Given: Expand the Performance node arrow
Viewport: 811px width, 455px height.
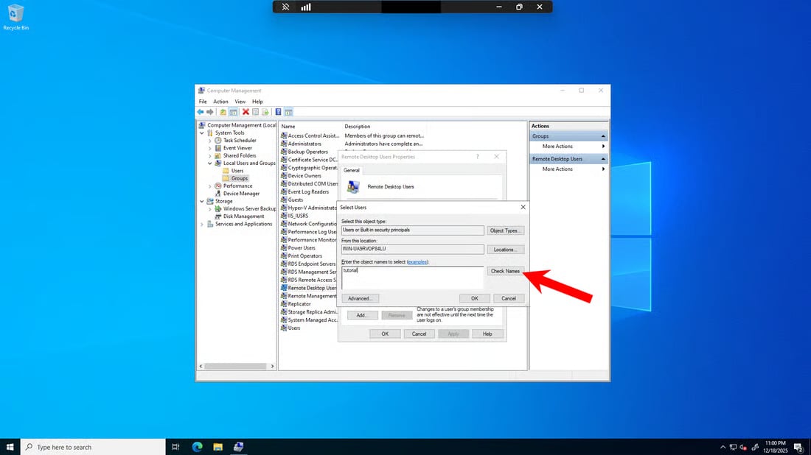Looking at the screenshot, I should (x=210, y=186).
